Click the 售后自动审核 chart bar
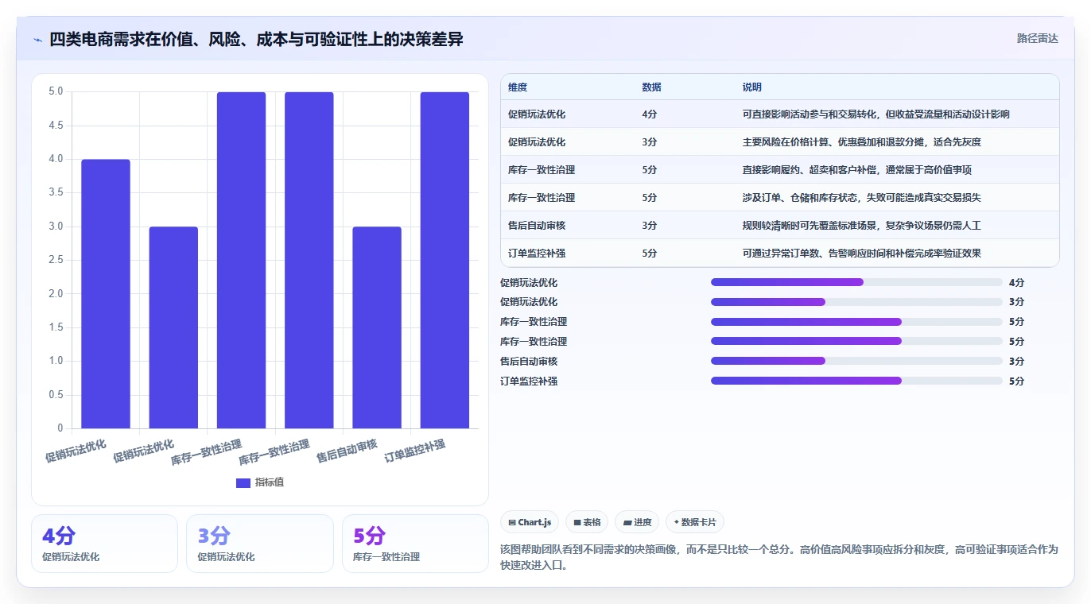The width and height of the screenshot is (1091, 604). [x=377, y=327]
